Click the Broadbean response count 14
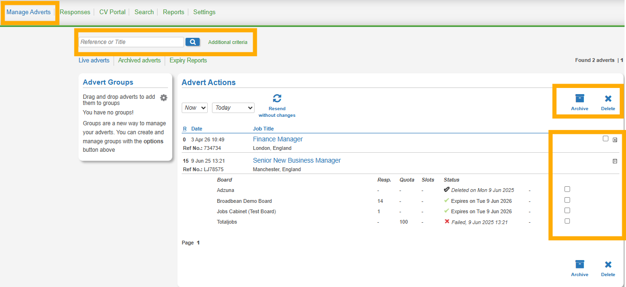This screenshot has height=287, width=626. 380,201
